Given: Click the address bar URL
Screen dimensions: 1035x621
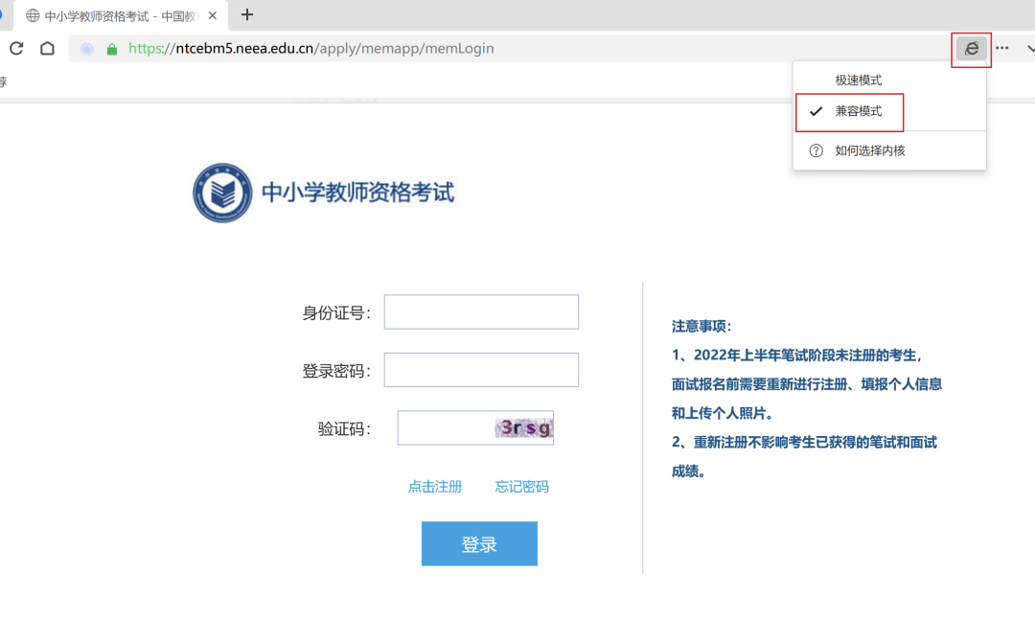Looking at the screenshot, I should (x=316, y=48).
